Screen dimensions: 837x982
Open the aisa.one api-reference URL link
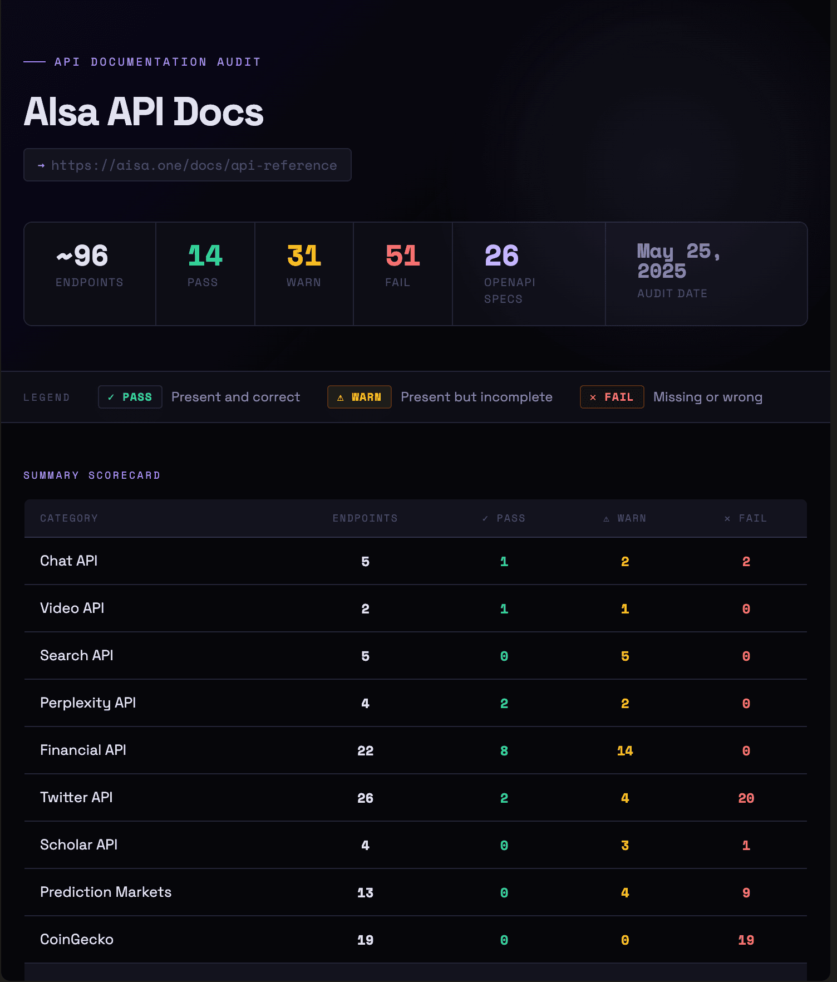point(188,165)
